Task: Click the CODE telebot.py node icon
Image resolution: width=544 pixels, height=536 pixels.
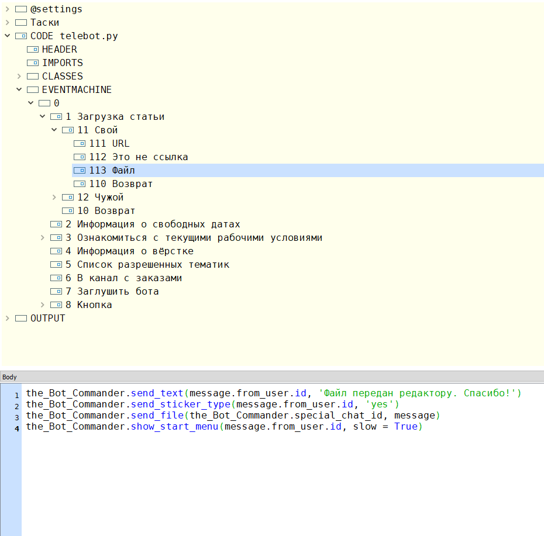Action: tap(21, 36)
